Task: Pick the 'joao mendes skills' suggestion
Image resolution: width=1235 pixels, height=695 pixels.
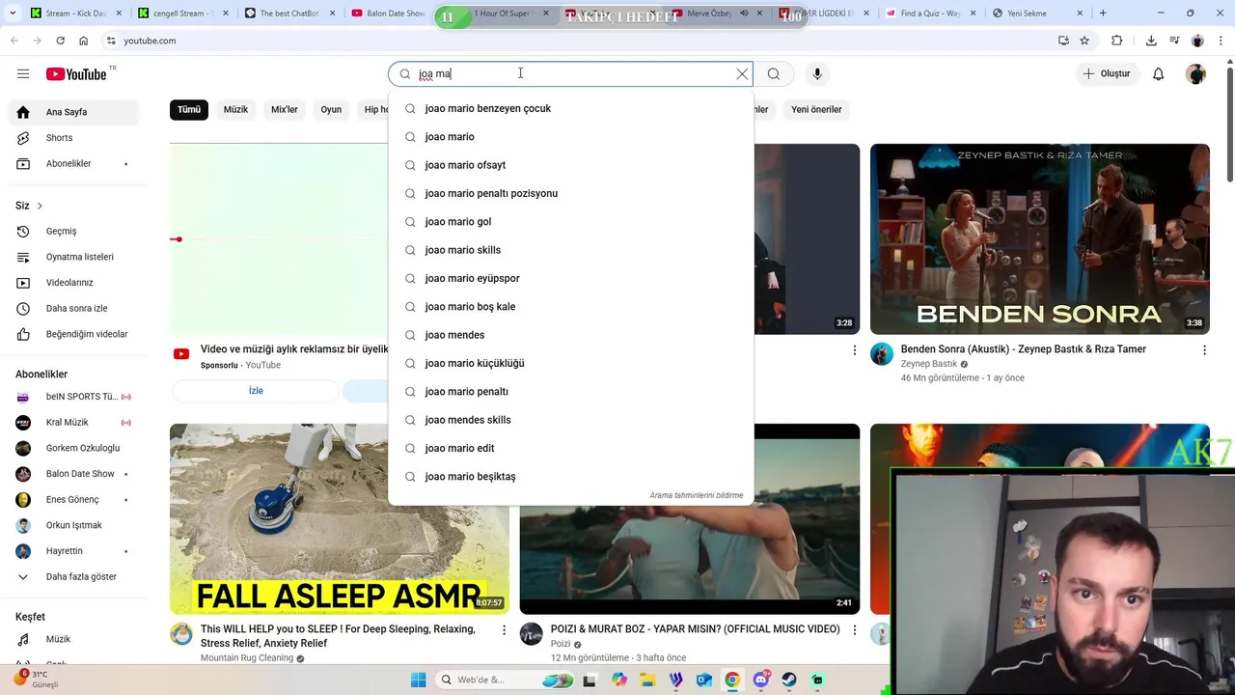Action: 570,420
